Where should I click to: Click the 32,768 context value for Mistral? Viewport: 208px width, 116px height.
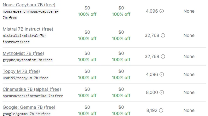(152, 35)
